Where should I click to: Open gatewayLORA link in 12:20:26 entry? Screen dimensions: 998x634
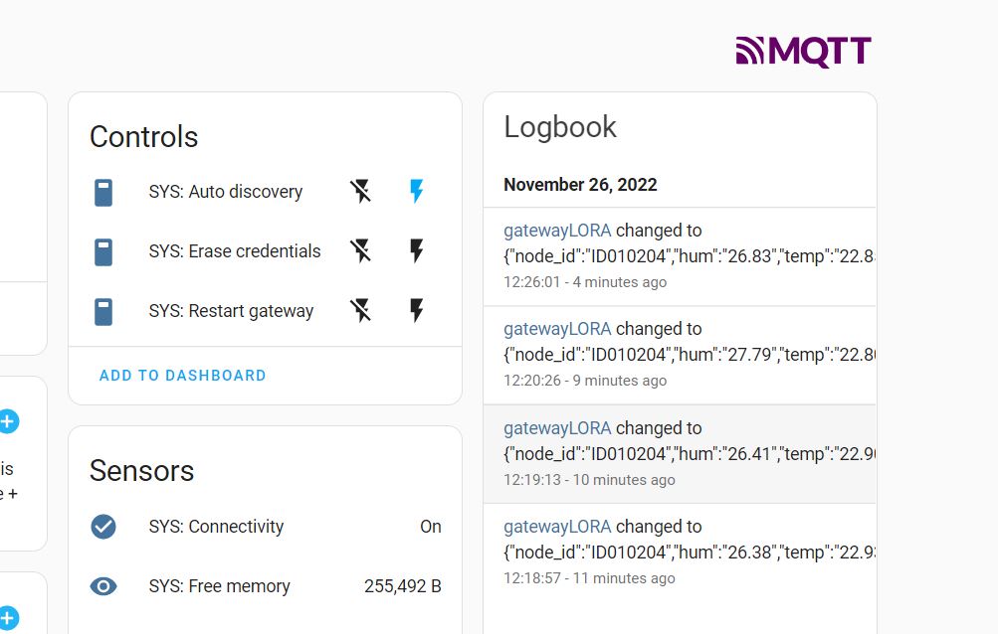coord(557,329)
